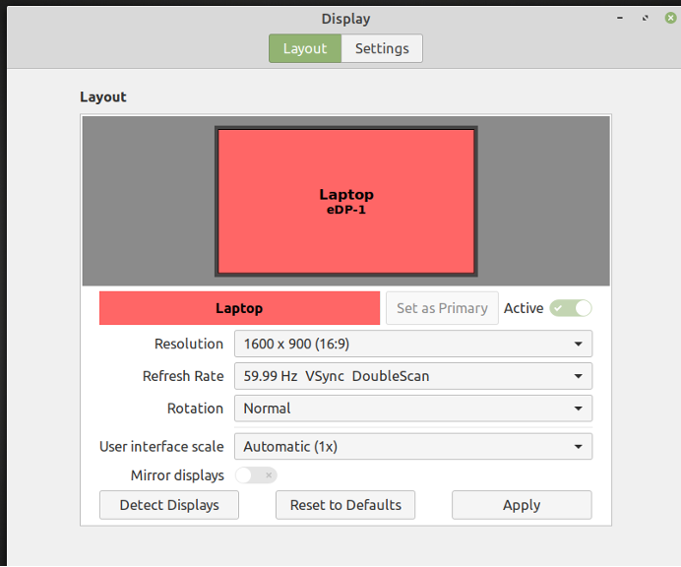Maximize the Display window
This screenshot has height=567, width=681.
click(x=645, y=18)
